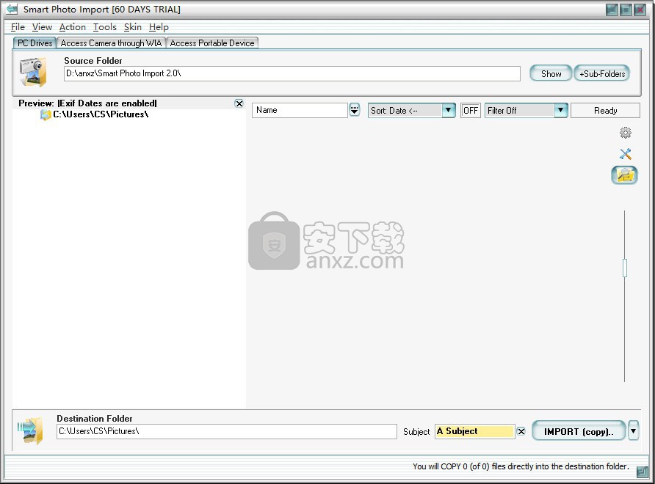Open the File menu
Screen dimensions: 655x484
click(18, 27)
